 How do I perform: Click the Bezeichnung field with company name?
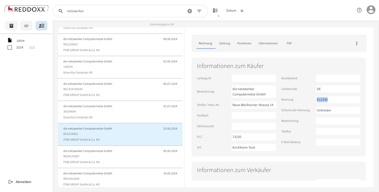(x=253, y=92)
